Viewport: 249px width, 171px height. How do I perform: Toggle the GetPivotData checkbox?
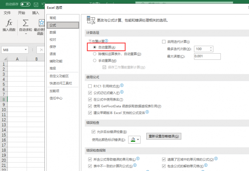(90, 106)
